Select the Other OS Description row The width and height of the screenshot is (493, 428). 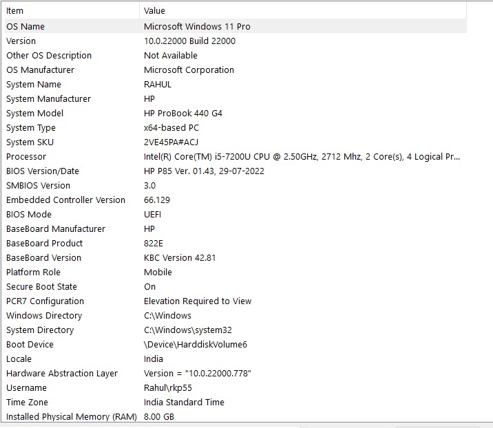pos(235,55)
